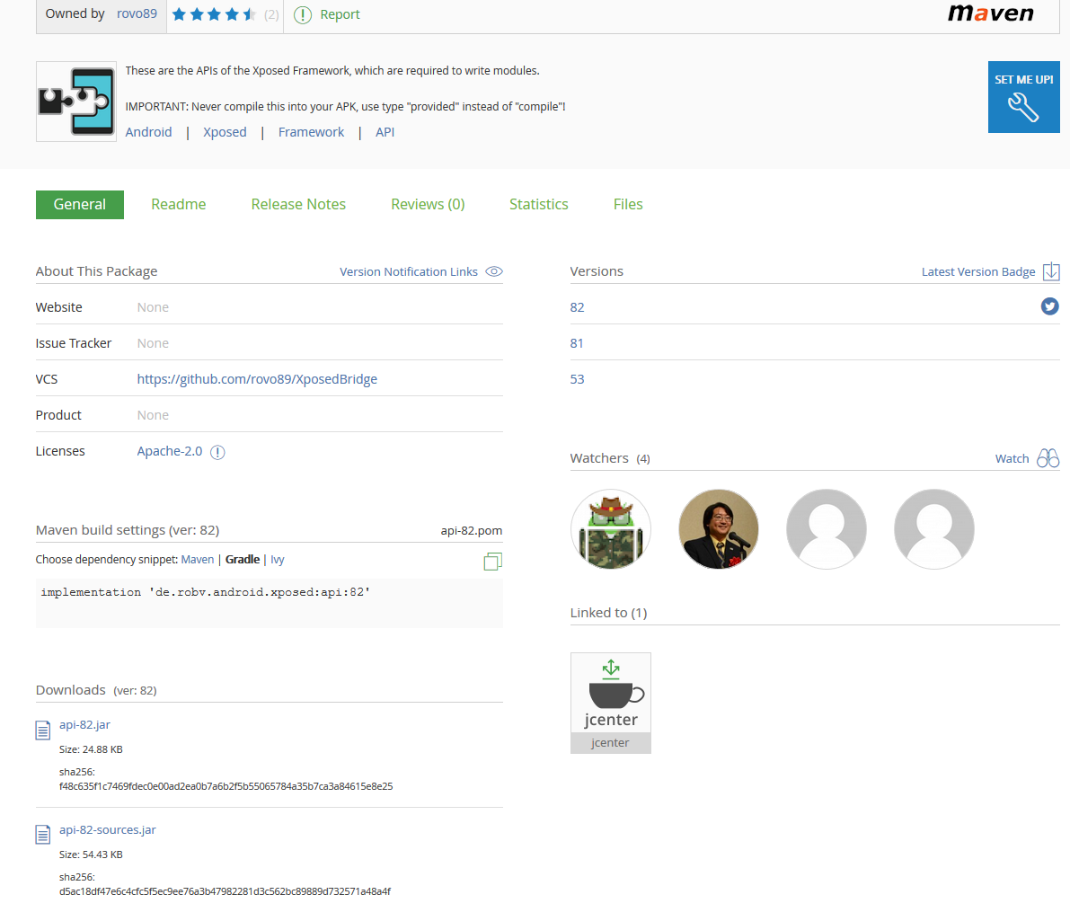Image resolution: width=1070 pixels, height=921 pixels.
Task: Click the api-82.jar sha256 hash text
Action: pos(225,786)
